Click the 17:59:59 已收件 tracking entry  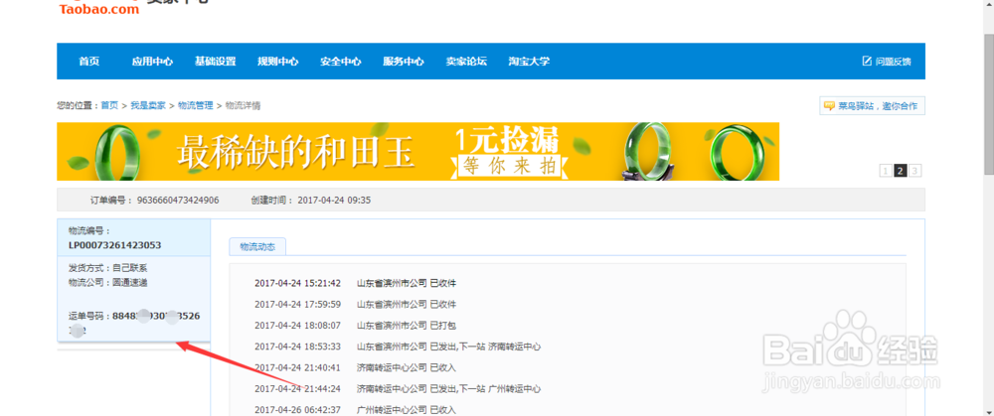pyautogui.click(x=355, y=304)
